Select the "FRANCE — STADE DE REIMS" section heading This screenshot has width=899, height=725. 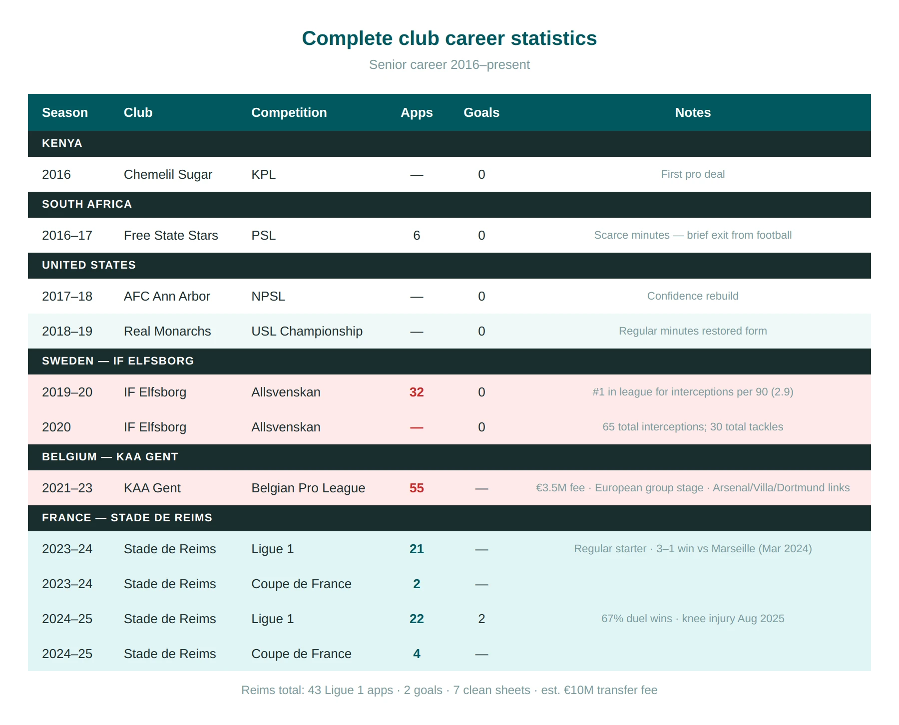[127, 518]
